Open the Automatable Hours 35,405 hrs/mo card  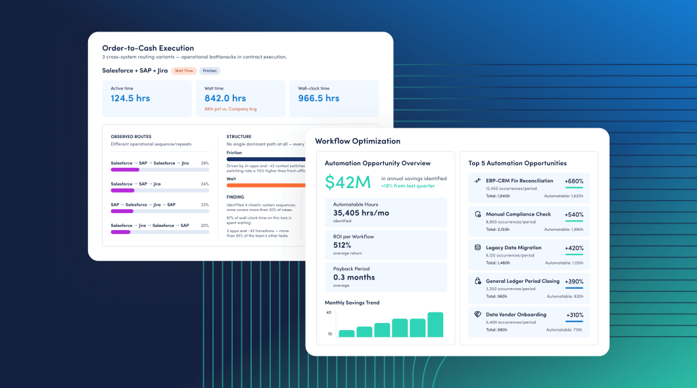coord(386,212)
